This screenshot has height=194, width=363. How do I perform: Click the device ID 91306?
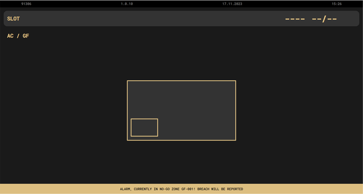(26, 4)
